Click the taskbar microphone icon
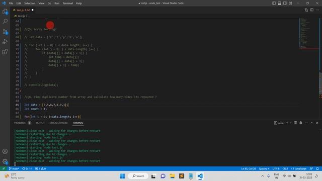This screenshot has width=322, height=181. [268, 176]
